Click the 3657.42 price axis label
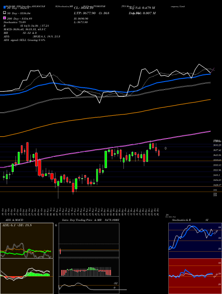 tap(217, 150)
